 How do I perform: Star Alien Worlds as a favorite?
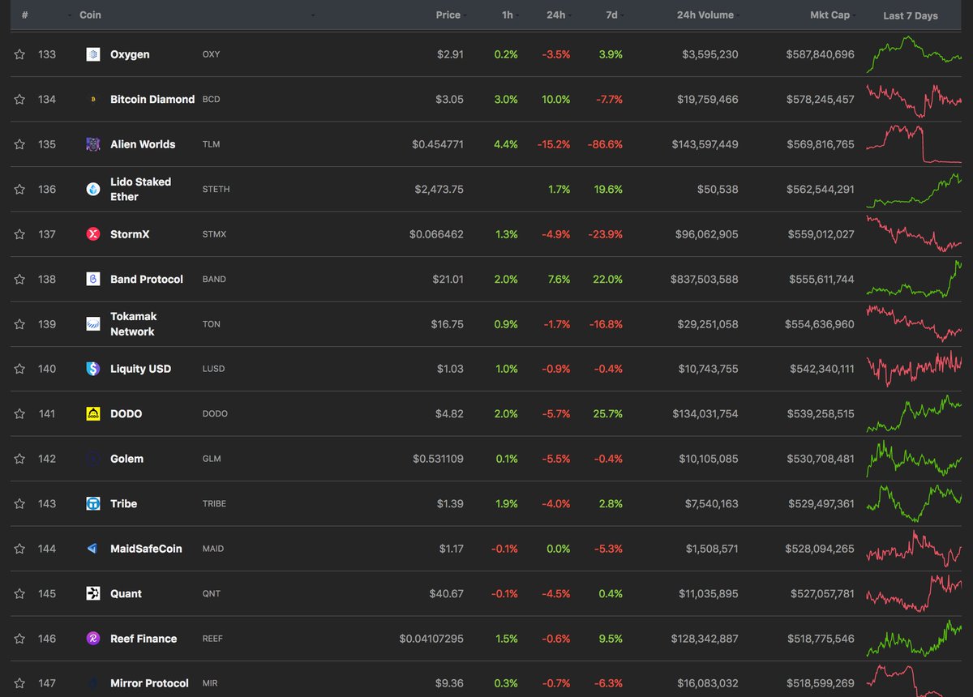point(19,144)
